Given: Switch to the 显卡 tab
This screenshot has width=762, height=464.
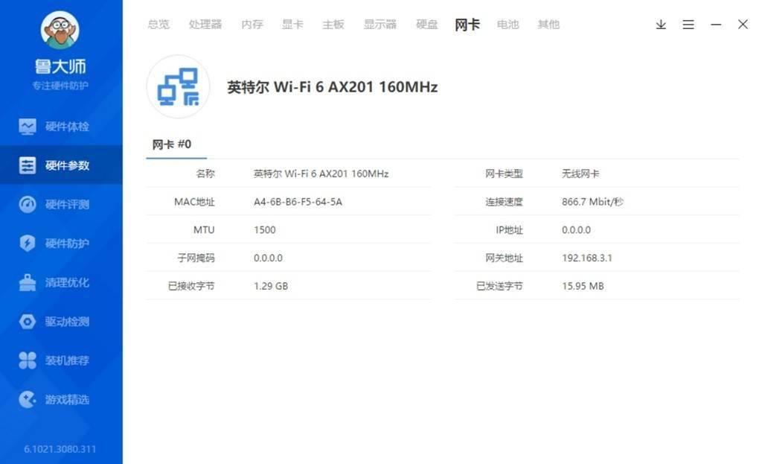Looking at the screenshot, I should coord(292,25).
